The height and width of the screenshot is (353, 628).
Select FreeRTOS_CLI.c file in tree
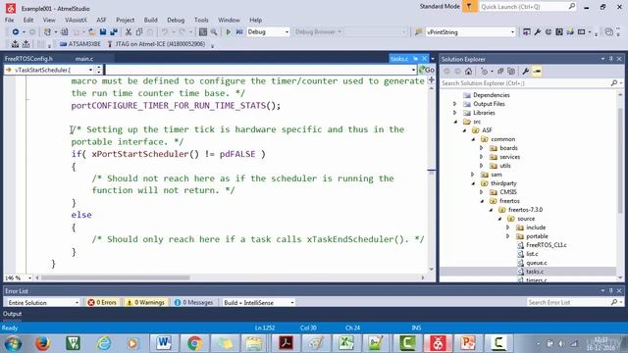(547, 245)
